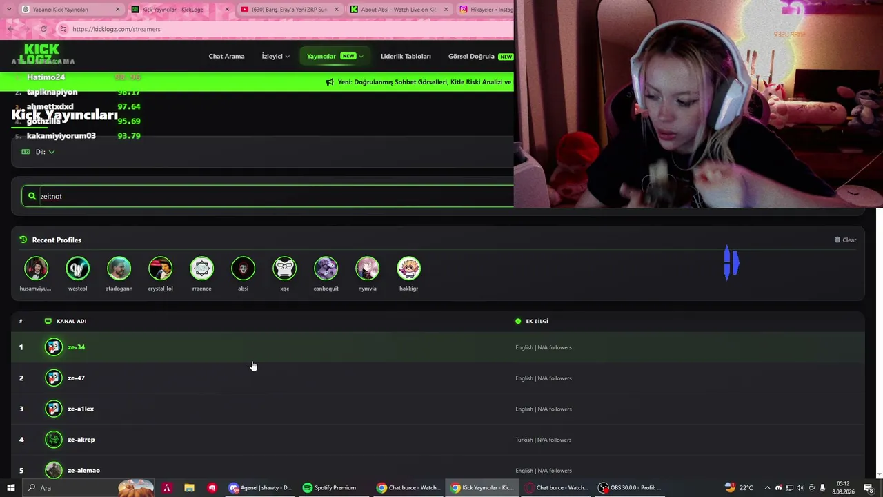
Task: Open the browser tab search chevron
Action: 10,10
